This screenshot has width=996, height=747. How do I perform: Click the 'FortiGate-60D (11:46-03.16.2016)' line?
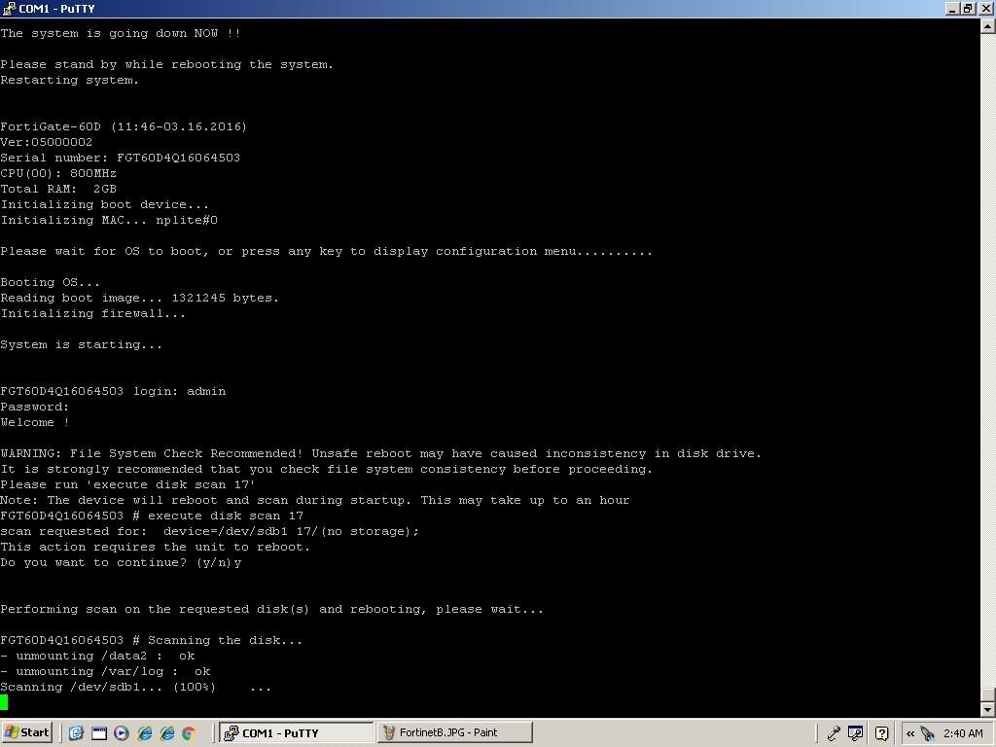pos(124,126)
